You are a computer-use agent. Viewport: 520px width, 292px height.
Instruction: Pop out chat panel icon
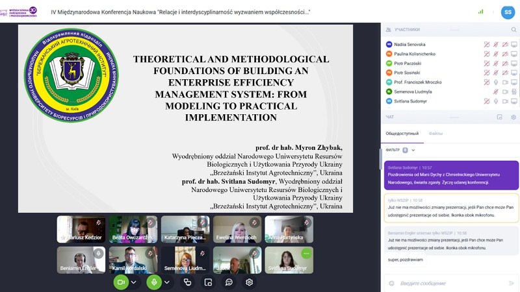point(499,117)
